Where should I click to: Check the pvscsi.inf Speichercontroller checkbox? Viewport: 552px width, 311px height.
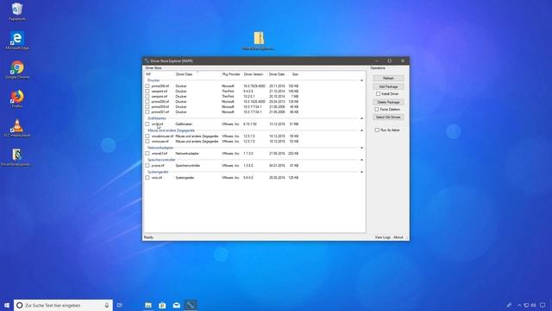point(147,165)
